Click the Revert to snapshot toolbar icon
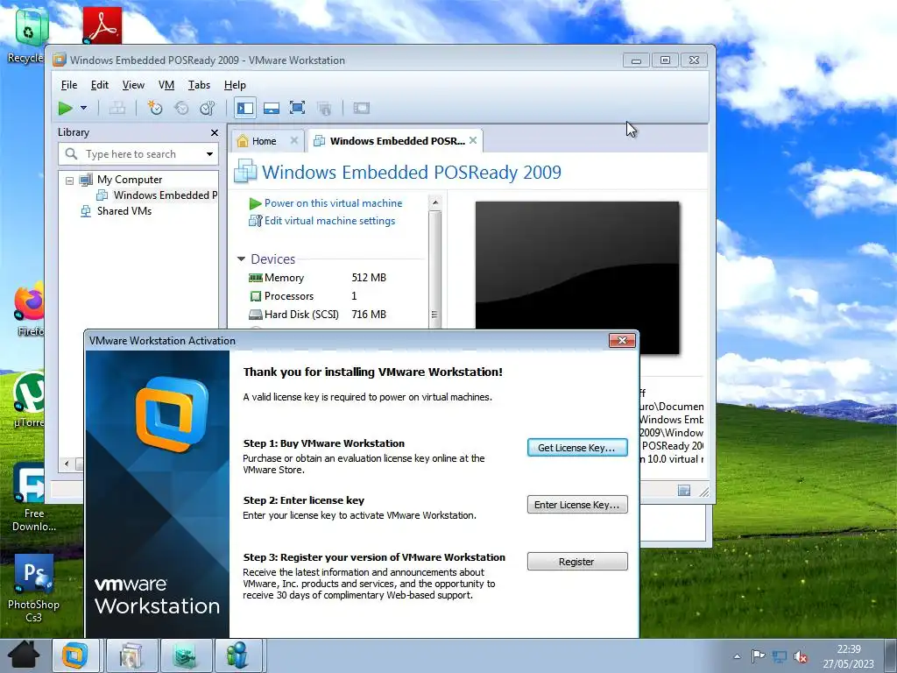This screenshot has height=673, width=897. [181, 108]
